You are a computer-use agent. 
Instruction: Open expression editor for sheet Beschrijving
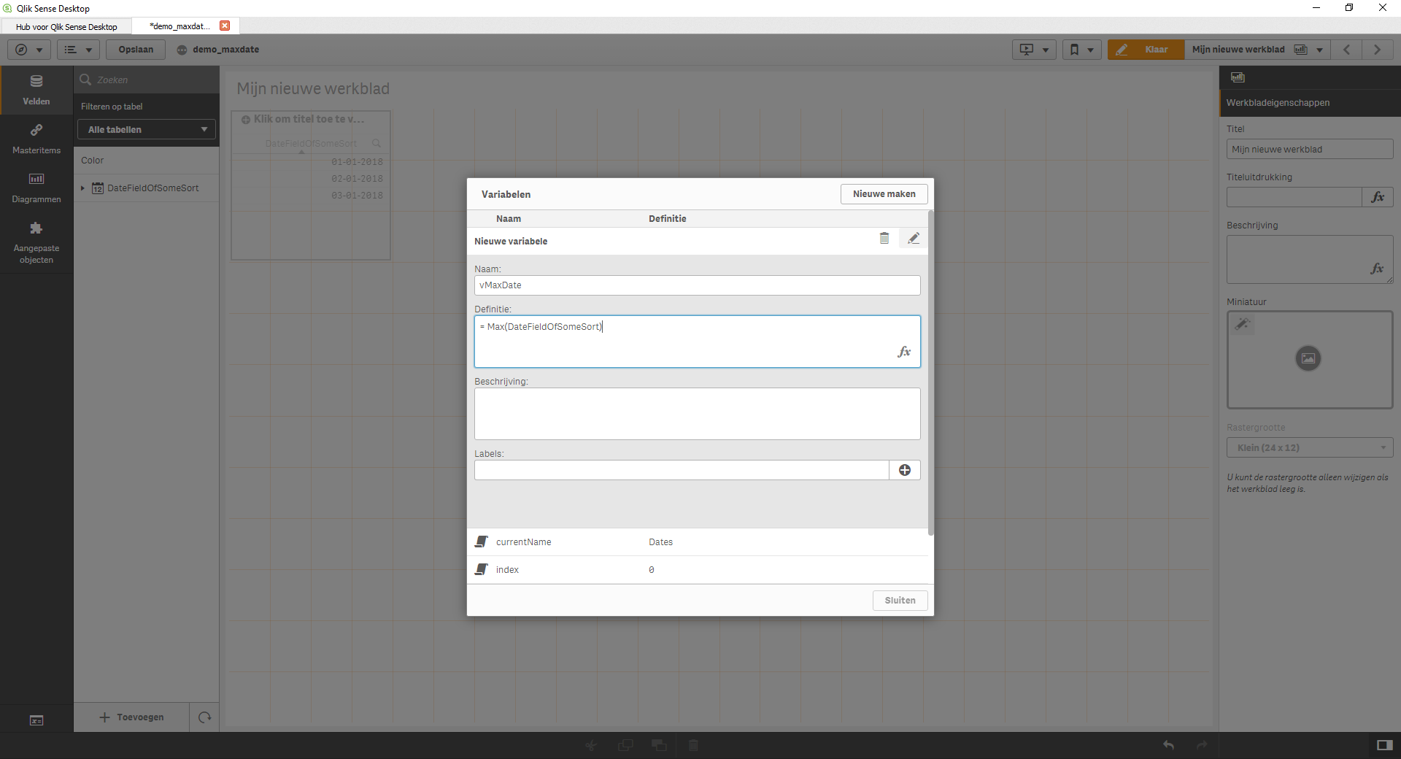click(1377, 269)
